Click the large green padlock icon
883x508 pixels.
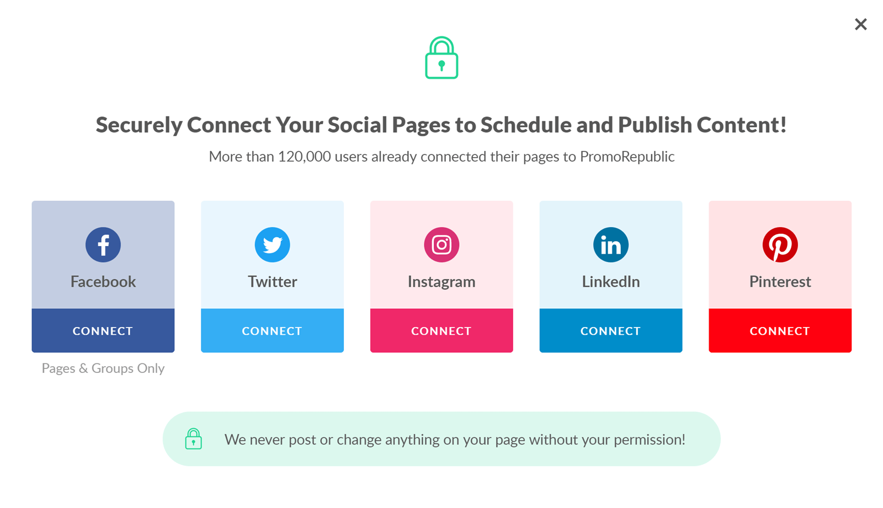click(441, 58)
